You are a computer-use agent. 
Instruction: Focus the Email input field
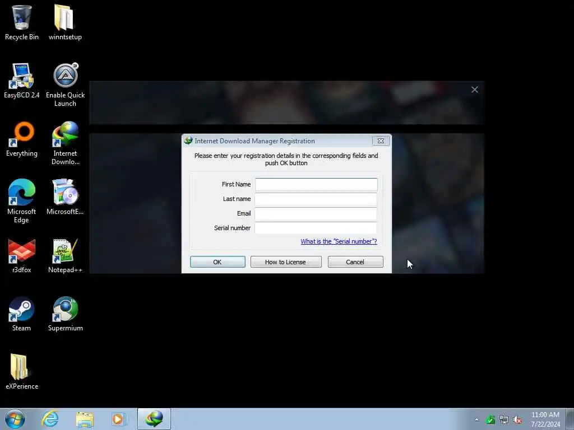(316, 213)
